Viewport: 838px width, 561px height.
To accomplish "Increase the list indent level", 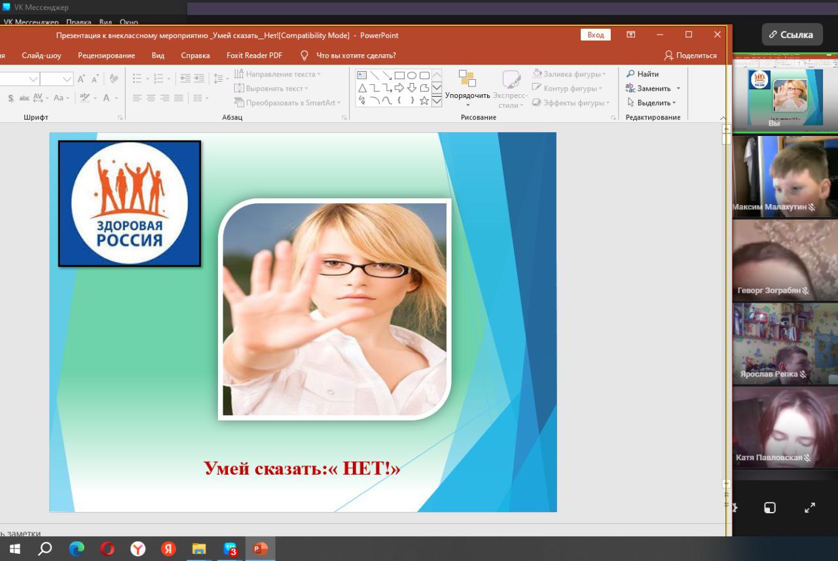I will tap(200, 78).
